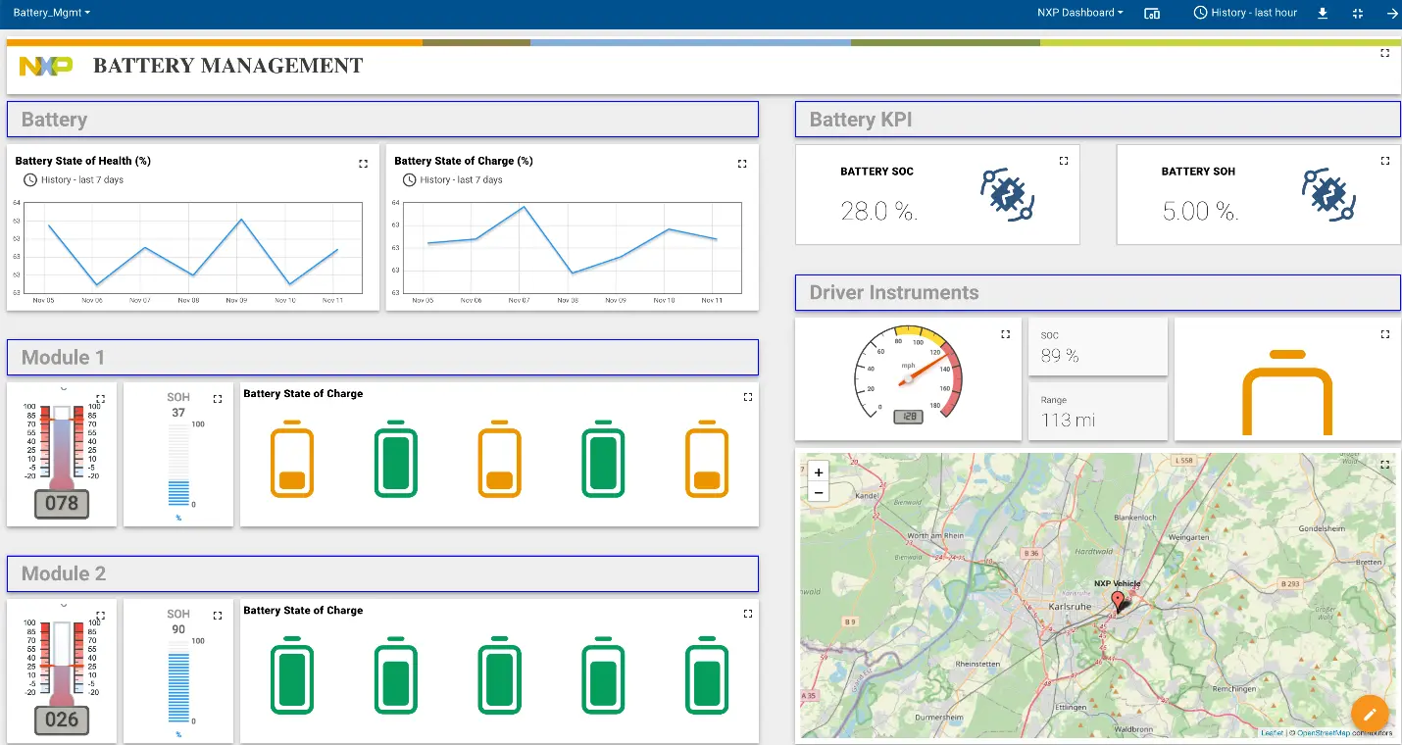Click the NXP Vehicle red map marker
The image size is (1402, 745).
1117,600
